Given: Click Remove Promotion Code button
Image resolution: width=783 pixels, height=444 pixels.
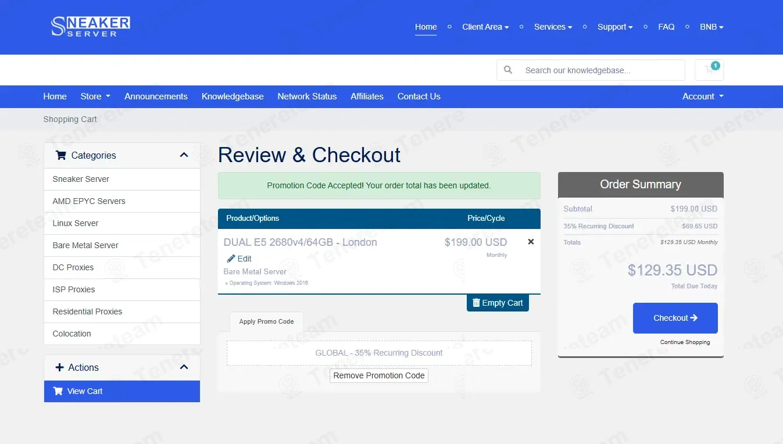Looking at the screenshot, I should click(379, 375).
